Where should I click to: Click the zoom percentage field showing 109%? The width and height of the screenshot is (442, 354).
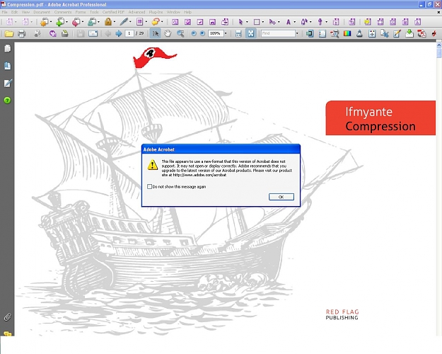[x=216, y=33]
